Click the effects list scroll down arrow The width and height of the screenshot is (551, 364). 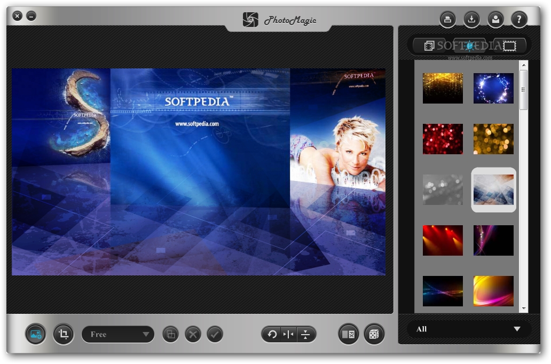(524, 308)
